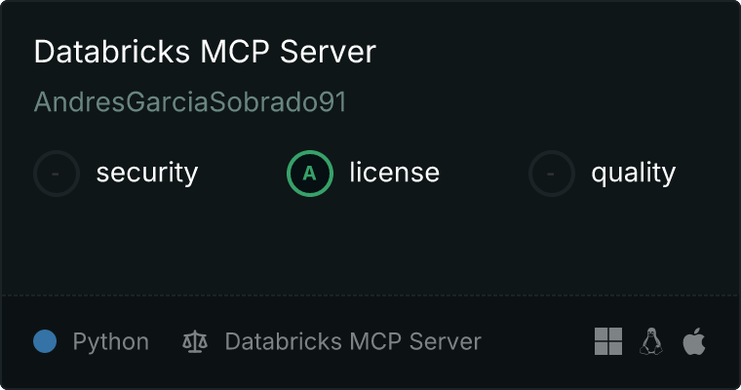Click the balance scale license icon

(x=195, y=341)
